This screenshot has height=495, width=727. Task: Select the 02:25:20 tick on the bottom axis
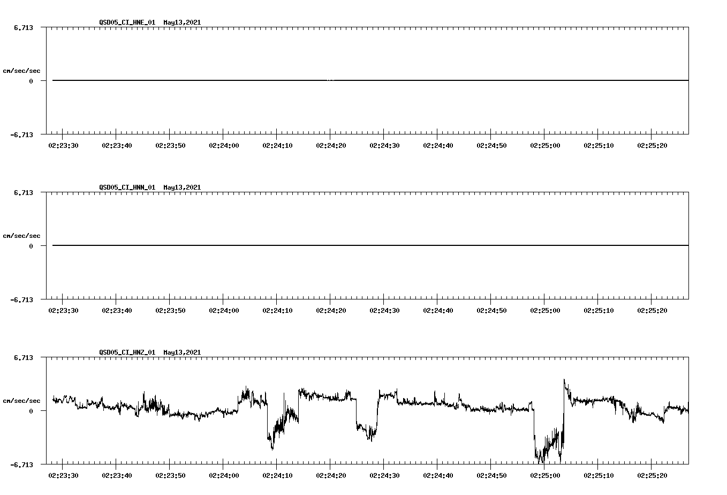pos(653,475)
